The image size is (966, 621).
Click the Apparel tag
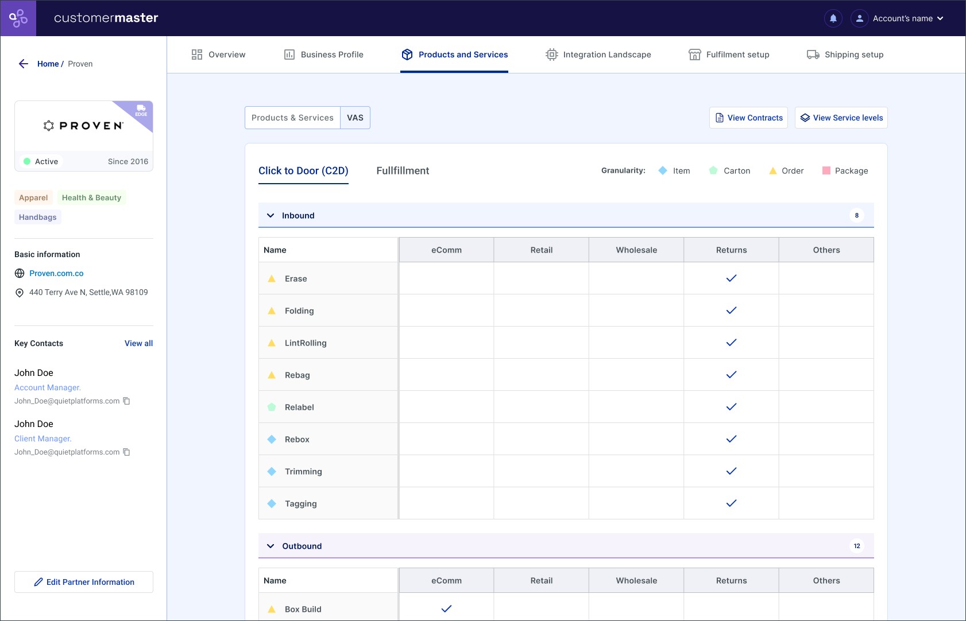click(x=33, y=197)
